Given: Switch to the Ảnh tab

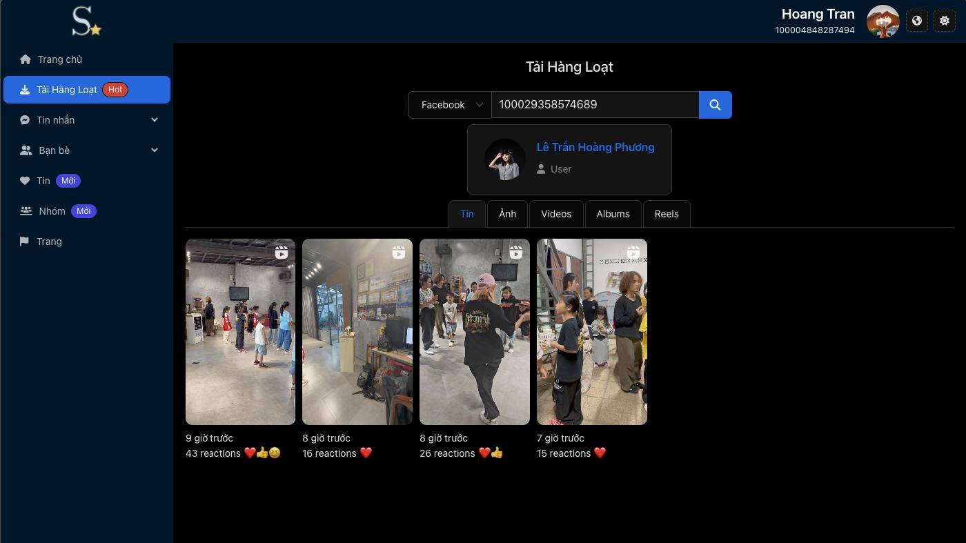Looking at the screenshot, I should coord(507,214).
